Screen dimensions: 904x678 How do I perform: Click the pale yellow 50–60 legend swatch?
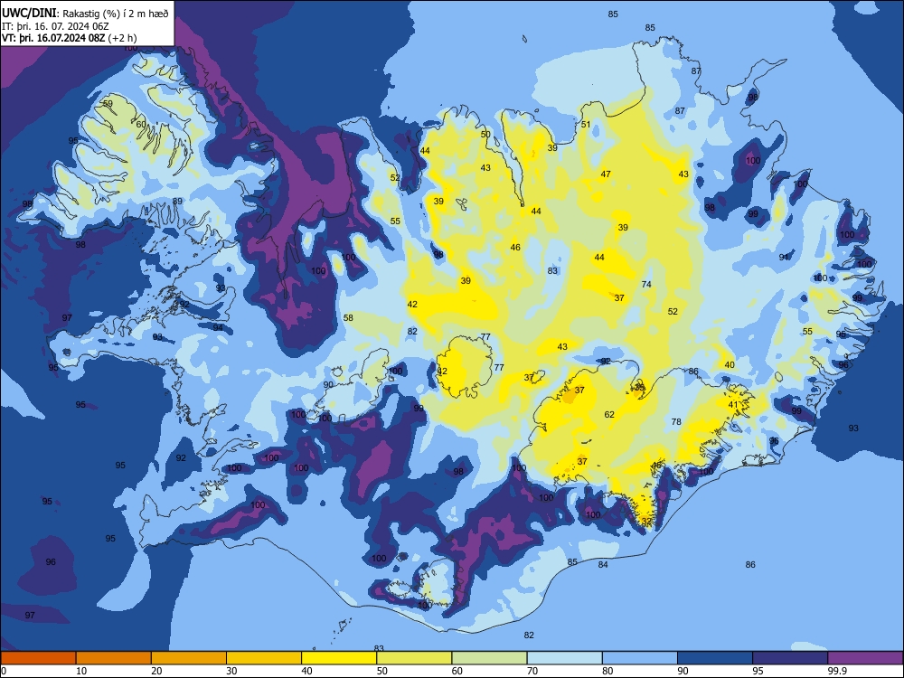pyautogui.click(x=415, y=658)
